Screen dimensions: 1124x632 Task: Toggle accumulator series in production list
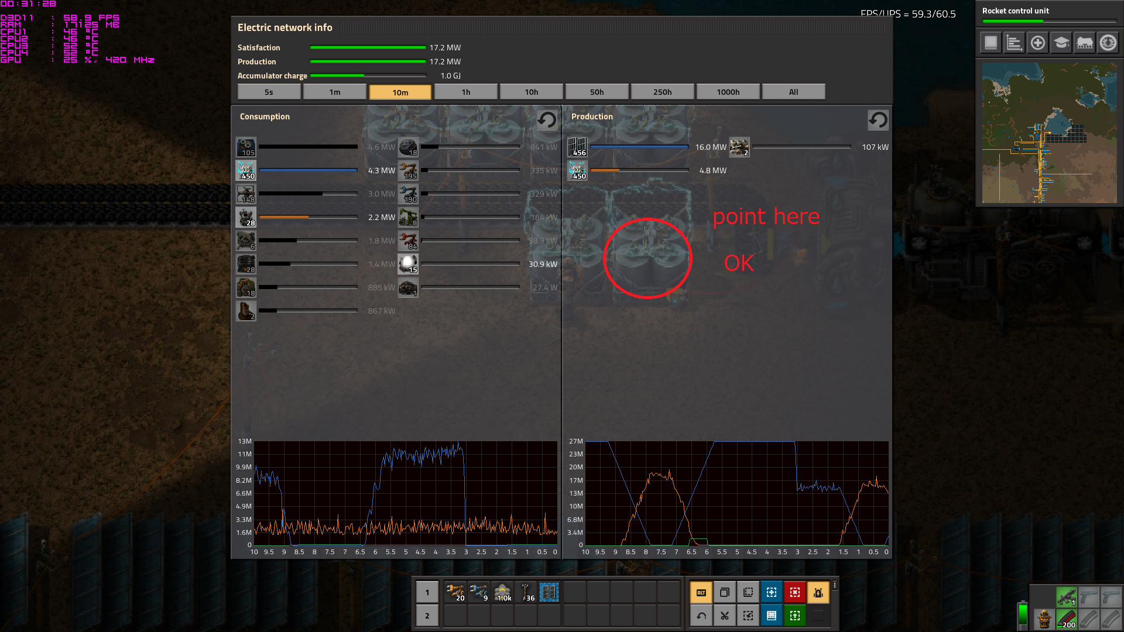click(x=578, y=170)
